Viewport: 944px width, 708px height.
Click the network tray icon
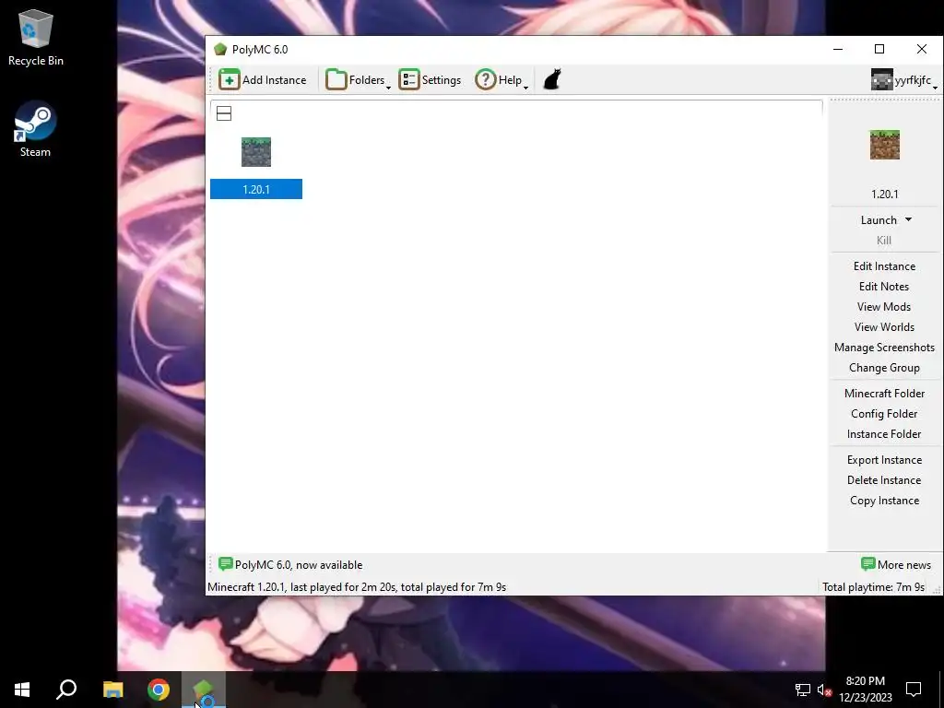tap(803, 690)
